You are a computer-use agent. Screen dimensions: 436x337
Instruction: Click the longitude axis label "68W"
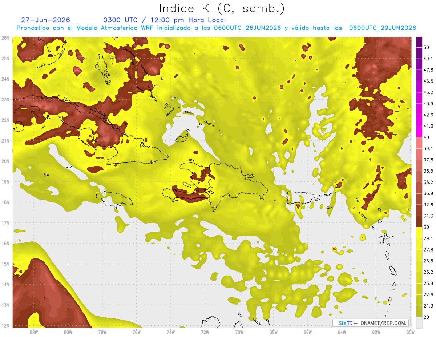point(273,332)
